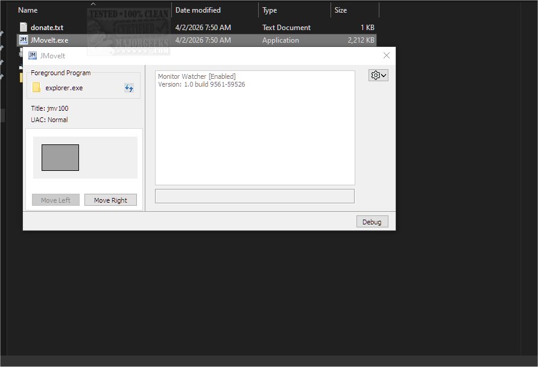This screenshot has height=367, width=538.
Task: Sort Explorer files by Size column
Action: [x=355, y=10]
